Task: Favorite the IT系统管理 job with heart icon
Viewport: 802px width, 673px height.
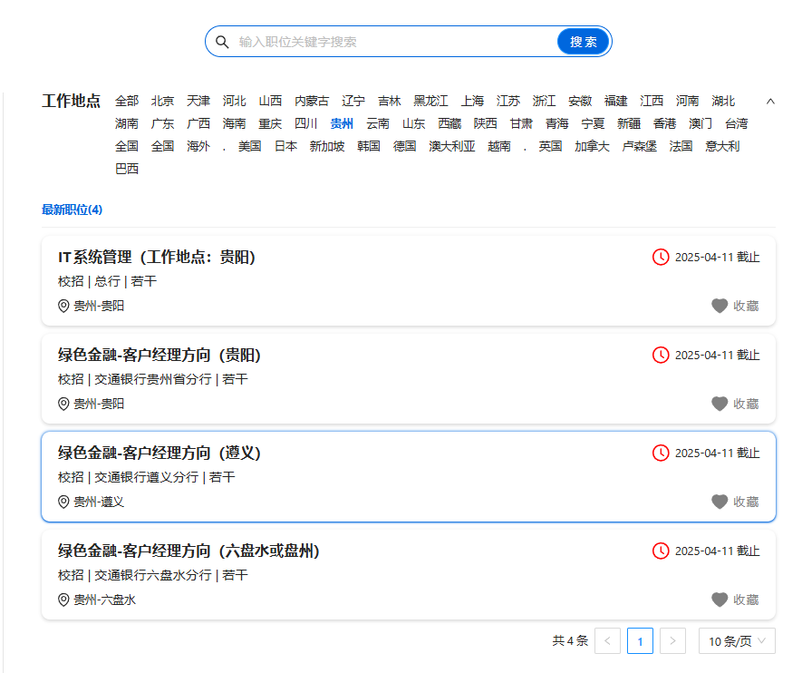Action: click(720, 306)
